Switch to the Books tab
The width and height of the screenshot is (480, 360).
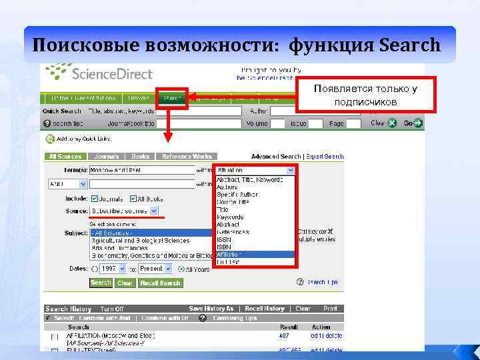point(140,157)
